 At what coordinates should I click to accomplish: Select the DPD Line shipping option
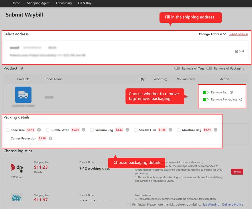click(x=237, y=172)
